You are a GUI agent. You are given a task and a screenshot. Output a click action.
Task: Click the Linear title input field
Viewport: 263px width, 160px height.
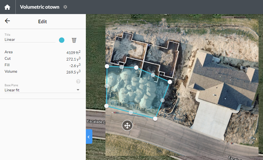[x=30, y=40]
